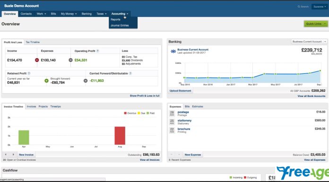
Task: Click the New Invoice button
Action: tap(26, 155)
